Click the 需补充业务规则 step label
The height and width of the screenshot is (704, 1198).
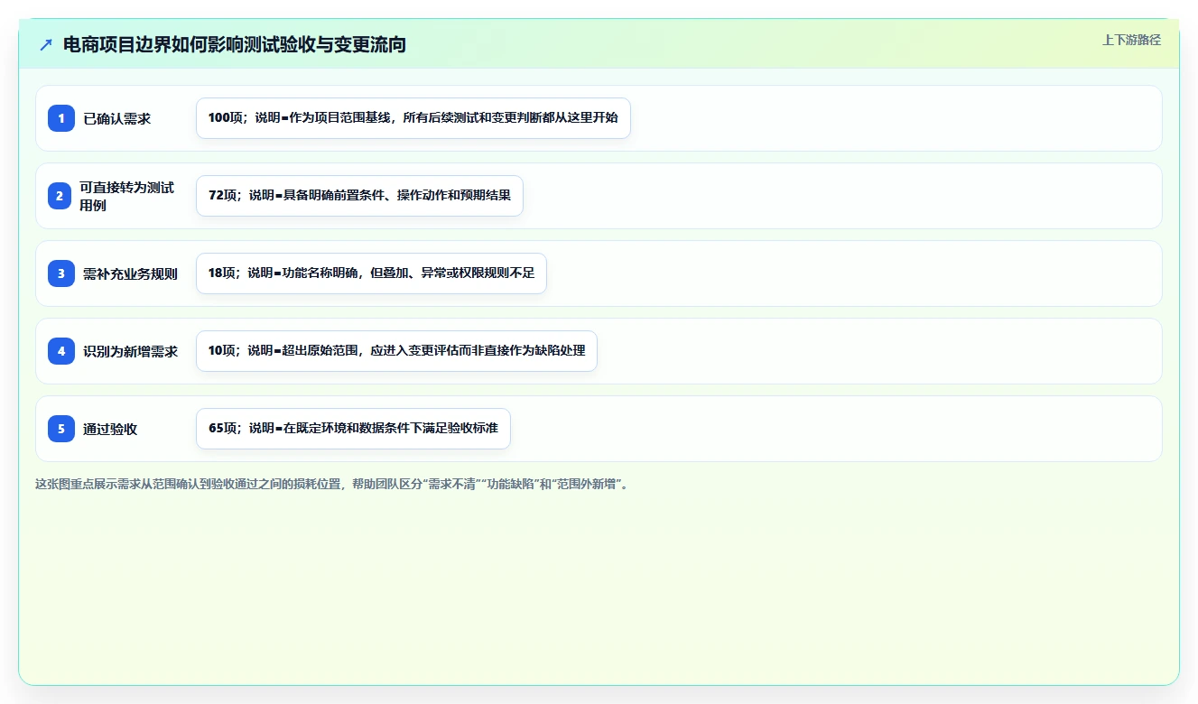click(130, 273)
